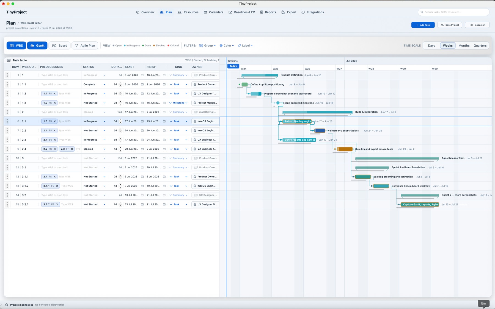This screenshot has height=309, width=495.
Task: Switch to the Board view
Action: point(59,46)
